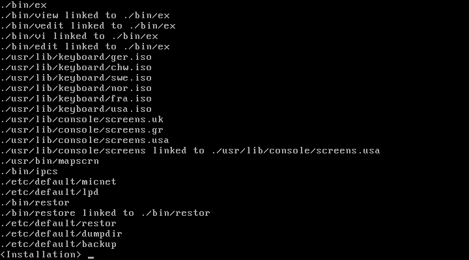Image resolution: width=469 pixels, height=260 pixels.
Task: Select the console/screens.uk line
Action: pyautogui.click(x=82, y=119)
